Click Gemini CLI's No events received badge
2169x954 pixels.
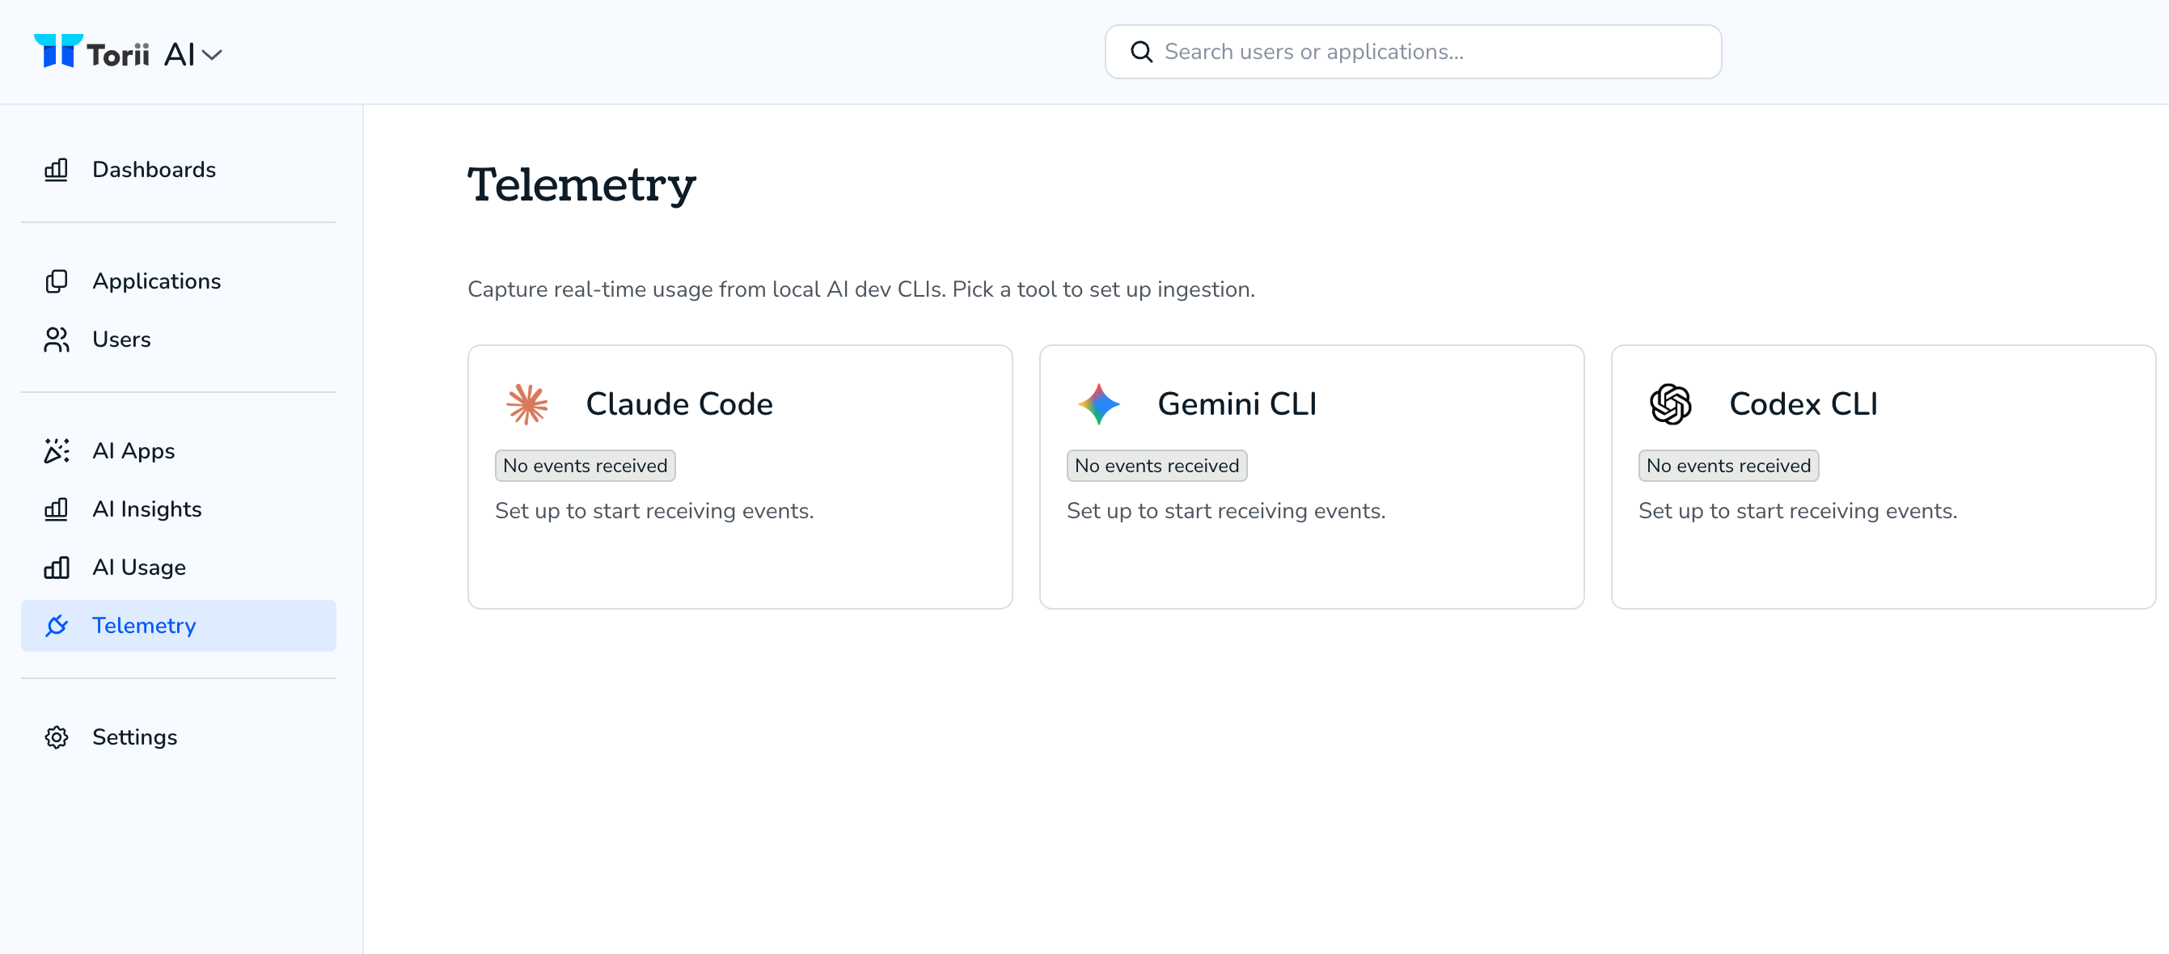click(x=1157, y=466)
